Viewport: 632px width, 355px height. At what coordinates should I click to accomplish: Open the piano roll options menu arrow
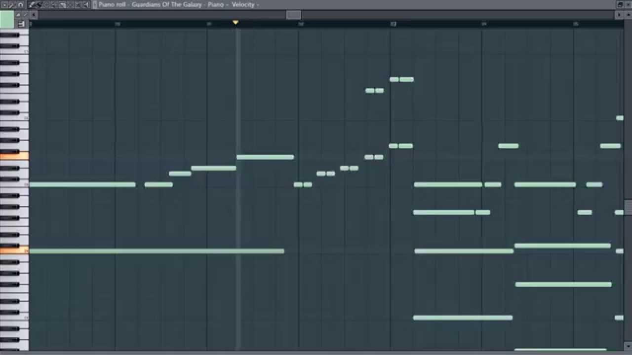click(4, 4)
